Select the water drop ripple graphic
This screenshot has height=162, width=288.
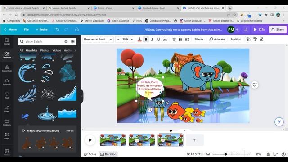pyautogui.click(x=47, y=113)
